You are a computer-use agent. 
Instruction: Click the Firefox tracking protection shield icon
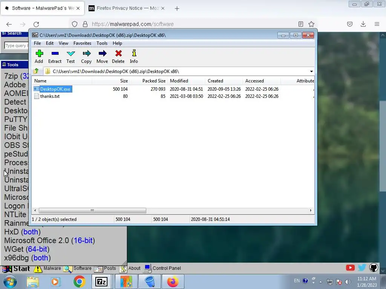point(75,24)
